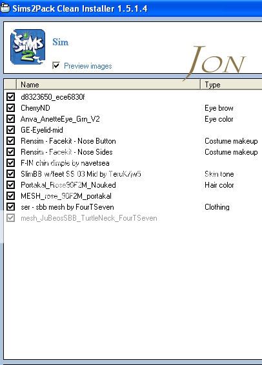Toggle the Preview images checkbox
The image size is (262, 365).
pyautogui.click(x=56, y=65)
